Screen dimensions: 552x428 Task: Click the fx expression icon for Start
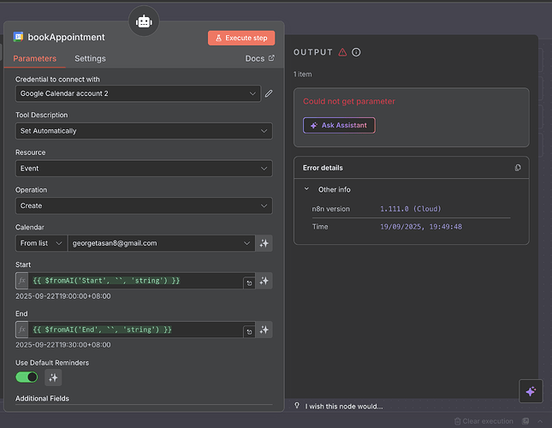pyautogui.click(x=22, y=281)
